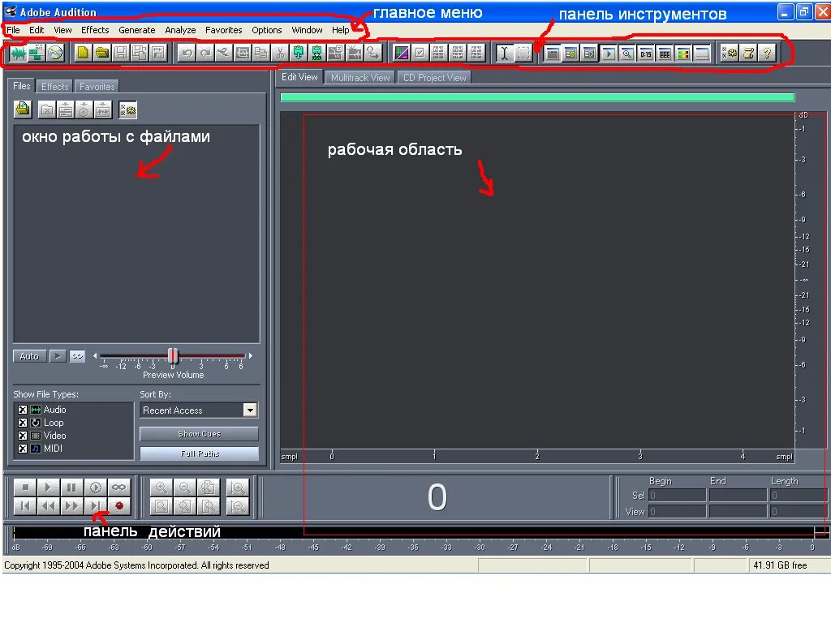Click the scroll script toolbar icon

coord(748,53)
